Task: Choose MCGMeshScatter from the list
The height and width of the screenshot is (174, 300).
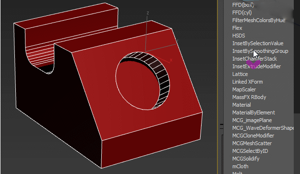Action: point(252,143)
